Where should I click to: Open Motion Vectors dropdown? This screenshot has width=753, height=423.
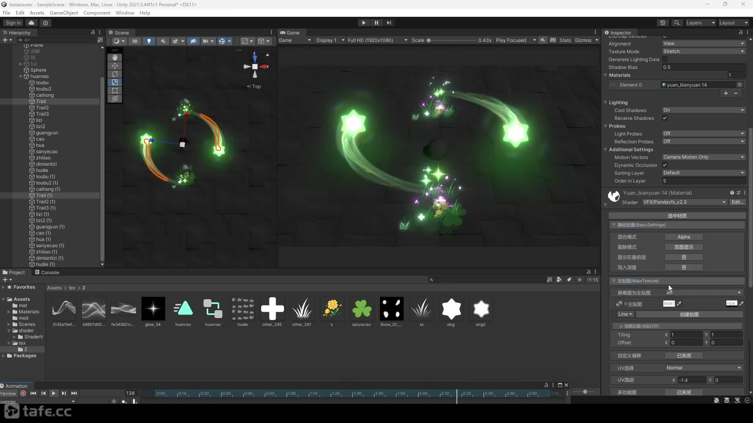[704, 157]
